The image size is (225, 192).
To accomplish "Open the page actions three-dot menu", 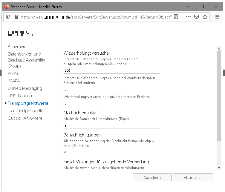I will (x=188, y=17).
